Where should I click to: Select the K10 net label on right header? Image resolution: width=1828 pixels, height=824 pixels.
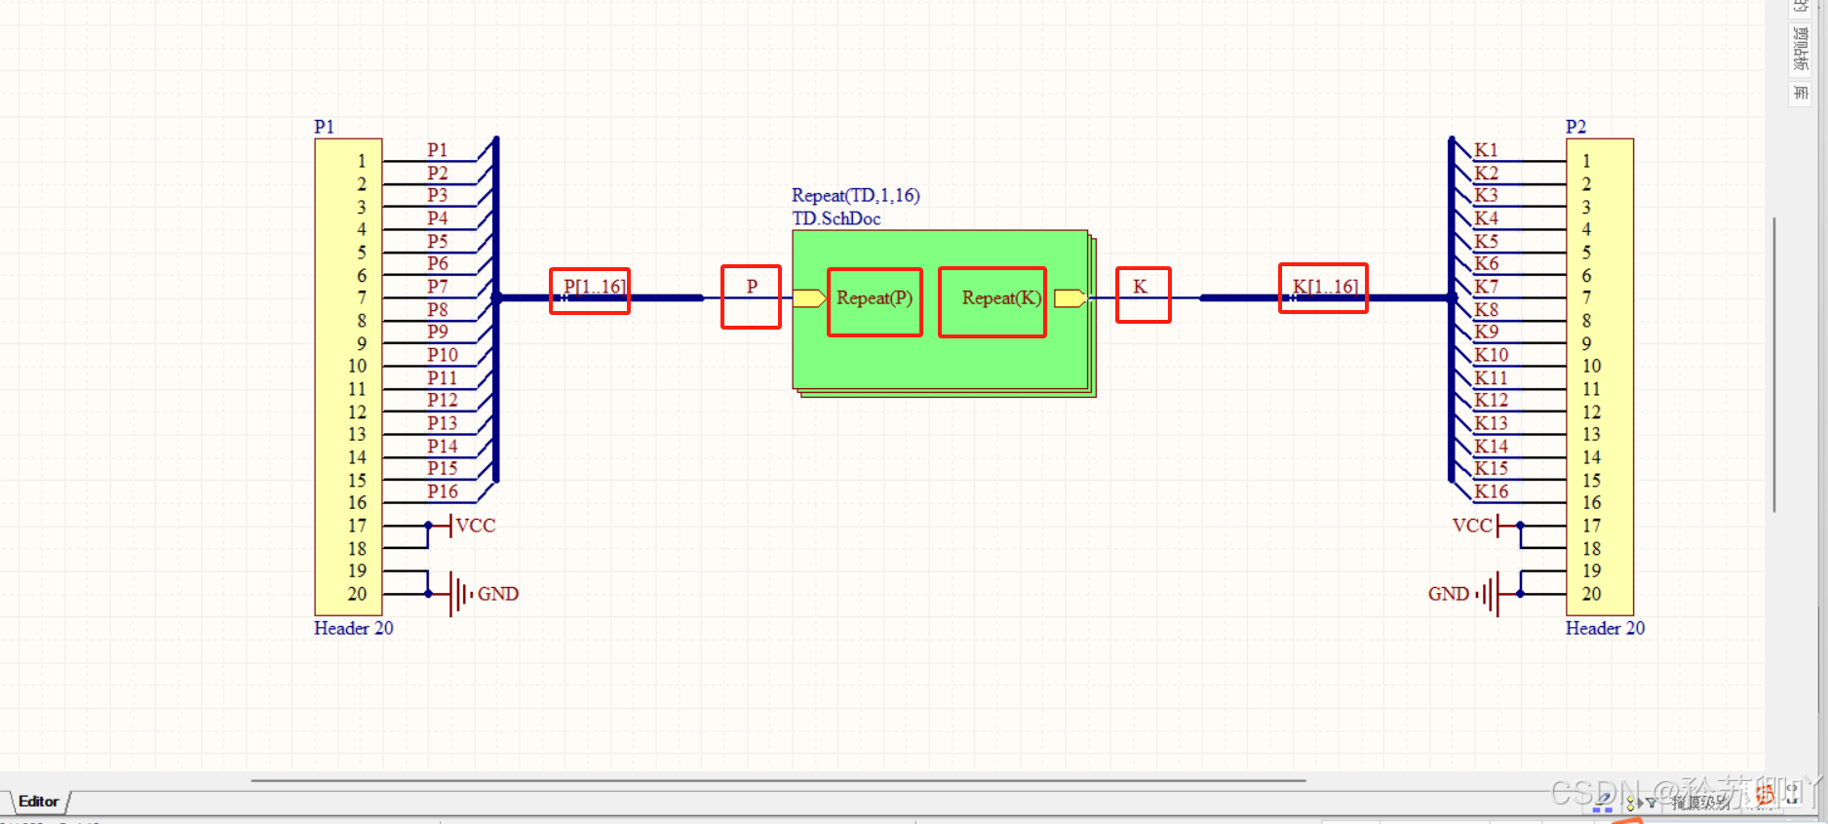[x=1491, y=355]
